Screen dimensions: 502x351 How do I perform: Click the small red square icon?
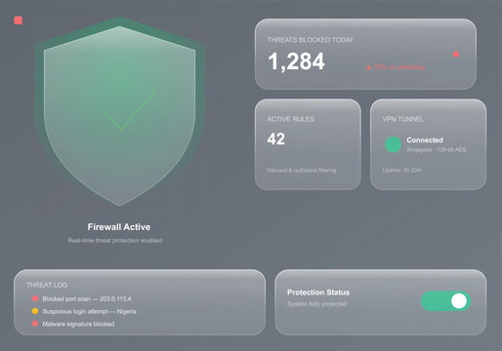19,20
